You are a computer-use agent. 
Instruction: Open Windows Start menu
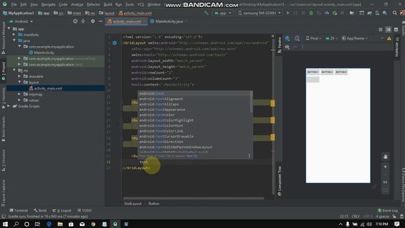click(x=5, y=224)
